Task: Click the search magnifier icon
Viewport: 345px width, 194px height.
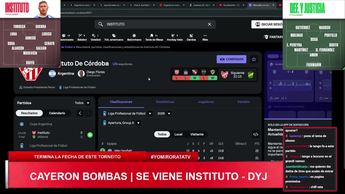Action: pyautogui.click(x=101, y=24)
